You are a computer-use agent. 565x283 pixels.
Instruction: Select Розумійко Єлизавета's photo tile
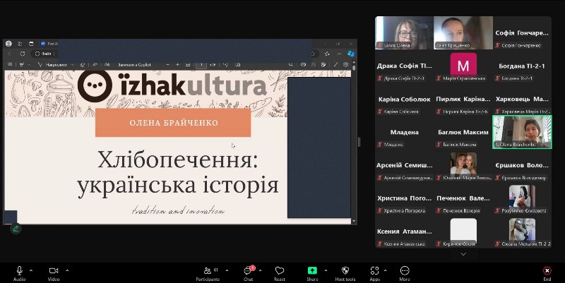pos(522,198)
